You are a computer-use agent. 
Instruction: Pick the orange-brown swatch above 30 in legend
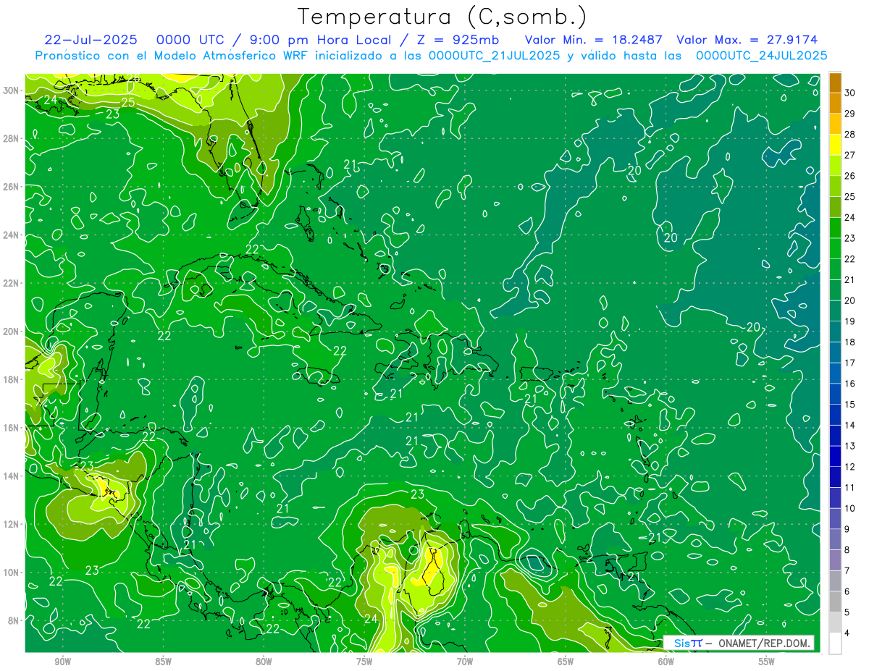coord(835,83)
